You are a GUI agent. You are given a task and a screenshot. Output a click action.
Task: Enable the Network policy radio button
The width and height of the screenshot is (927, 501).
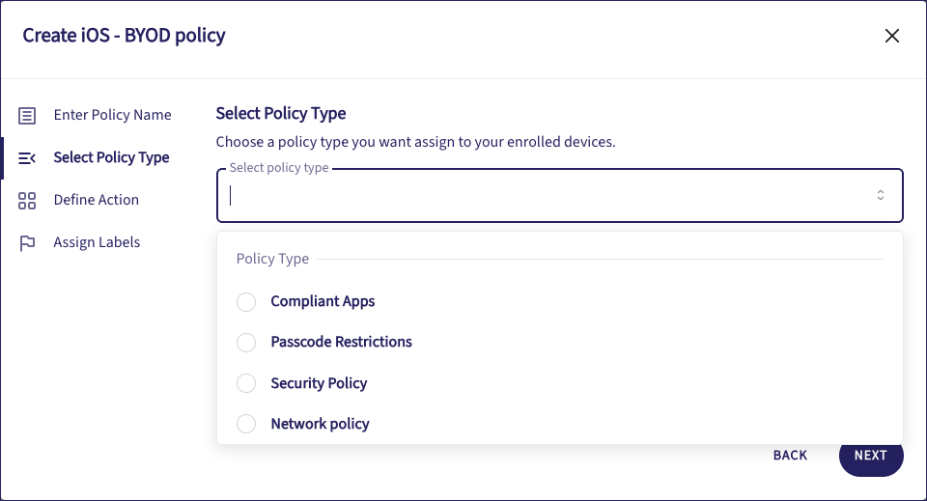pos(246,425)
